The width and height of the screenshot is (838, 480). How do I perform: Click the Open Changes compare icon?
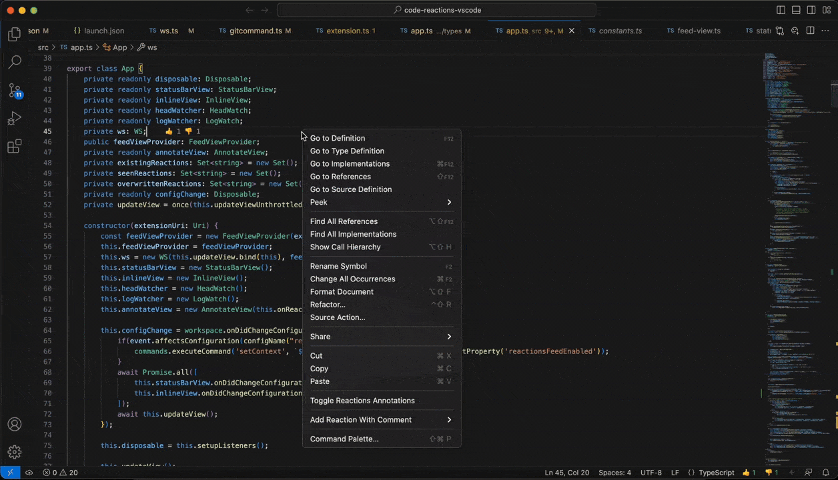pos(780,31)
